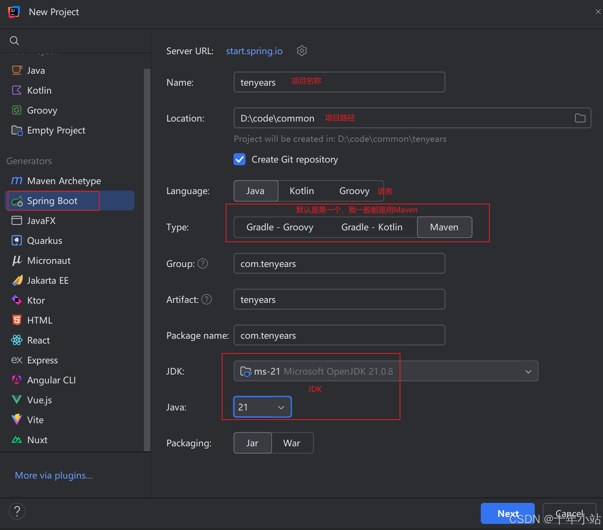Select Ktor label in generators list
This screenshot has height=530, width=603.
pyautogui.click(x=36, y=300)
